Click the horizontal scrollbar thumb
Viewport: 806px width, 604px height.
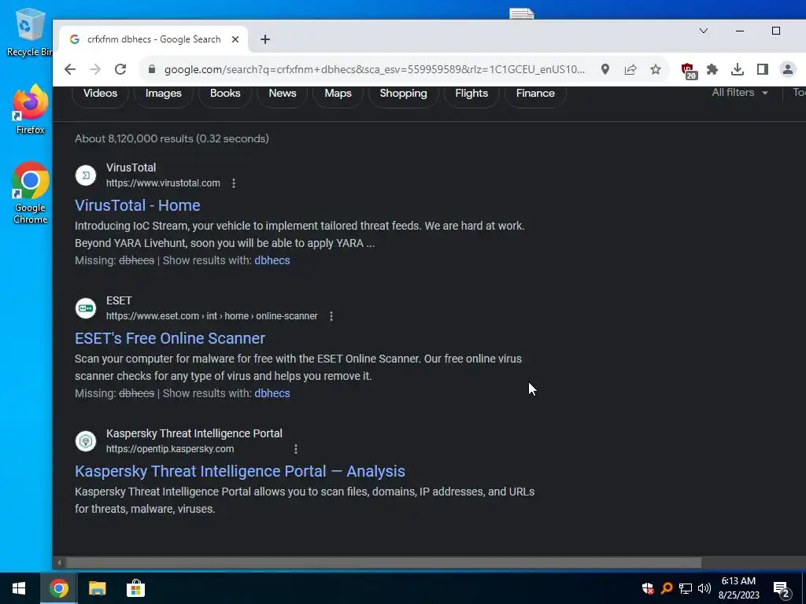click(383, 563)
